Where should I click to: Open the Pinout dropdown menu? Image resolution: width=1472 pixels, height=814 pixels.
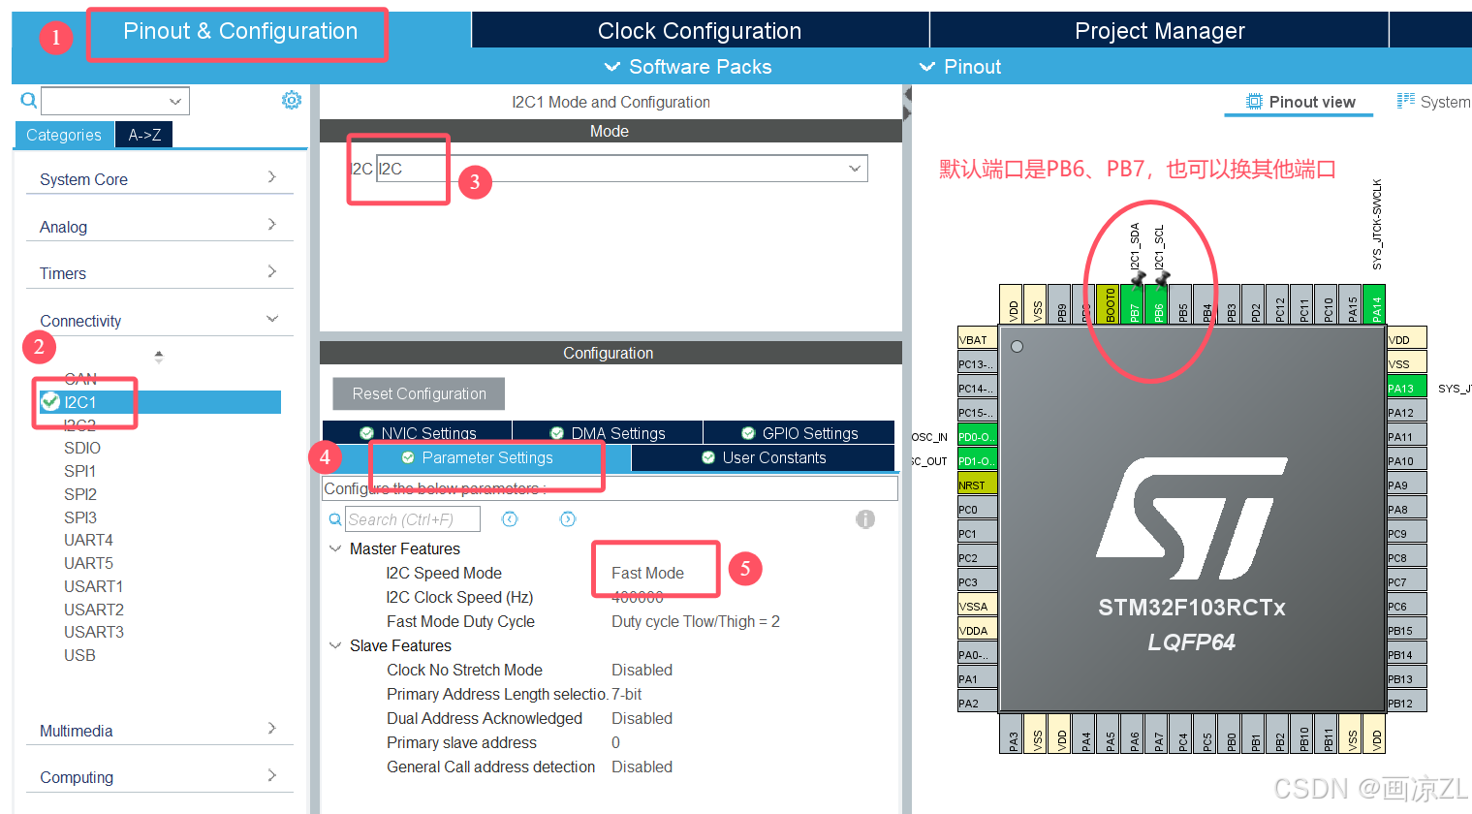959,66
